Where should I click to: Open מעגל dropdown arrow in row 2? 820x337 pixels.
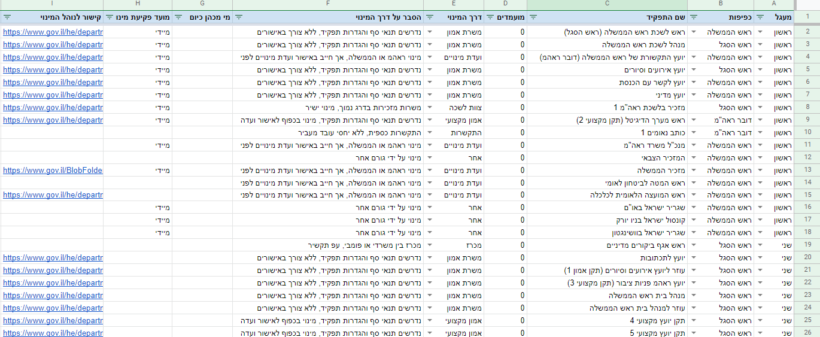coord(760,32)
